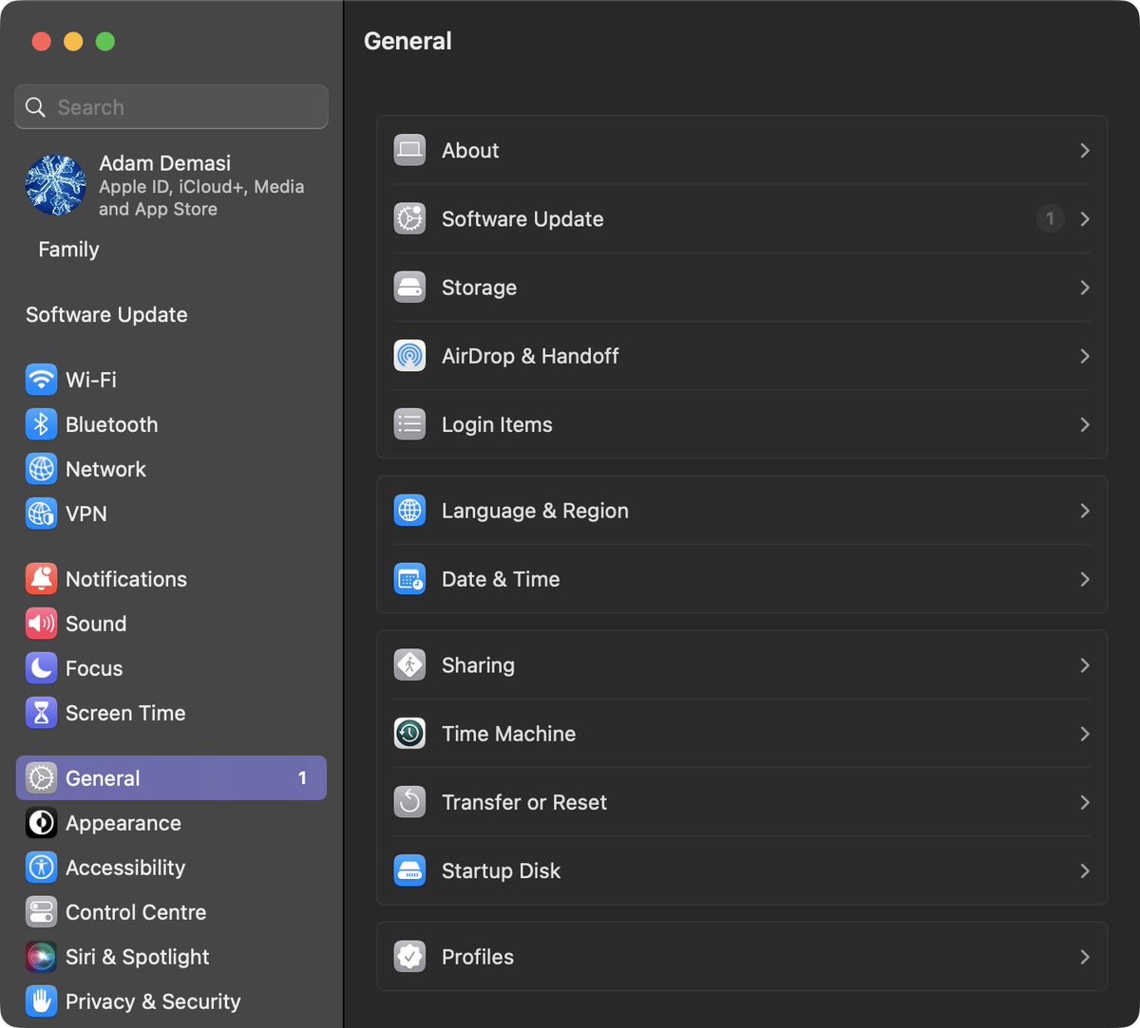Click inside the Search field

point(171,106)
